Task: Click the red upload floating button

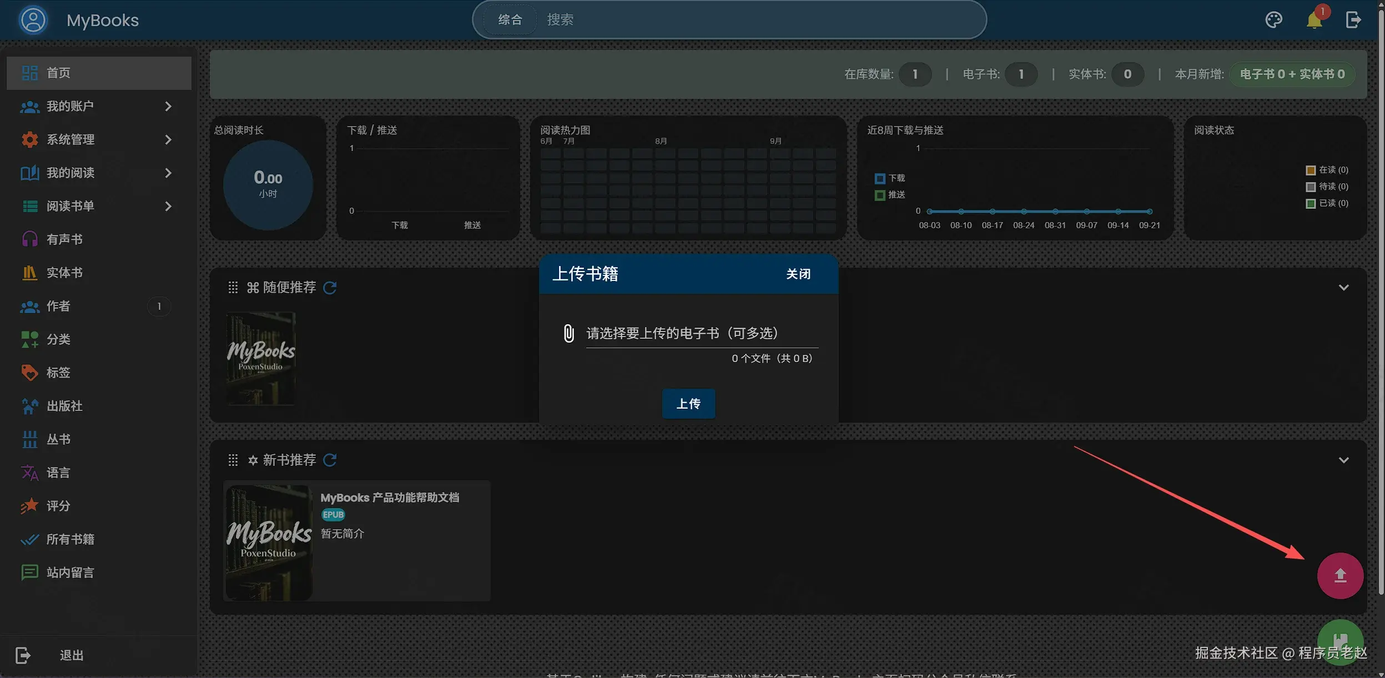Action: tap(1340, 575)
